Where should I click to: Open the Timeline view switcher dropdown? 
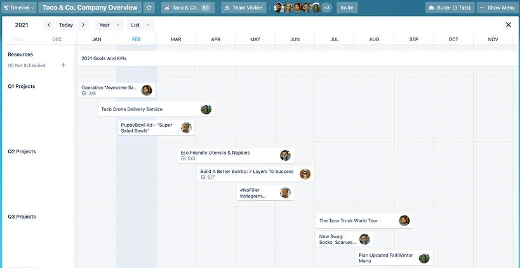(x=18, y=8)
